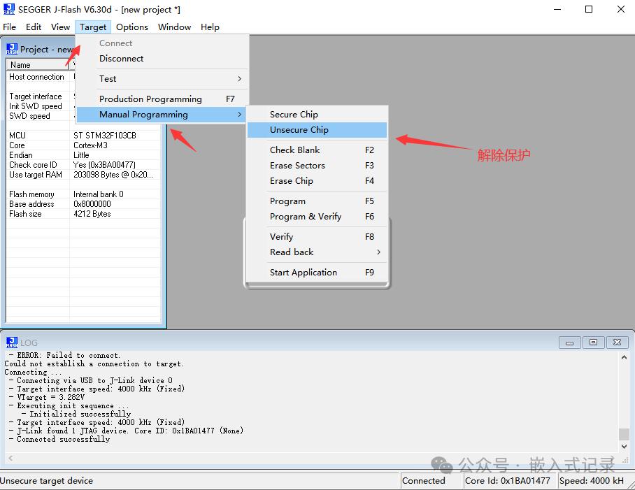Click the Flash memory value Internal bank 0

pyautogui.click(x=99, y=194)
